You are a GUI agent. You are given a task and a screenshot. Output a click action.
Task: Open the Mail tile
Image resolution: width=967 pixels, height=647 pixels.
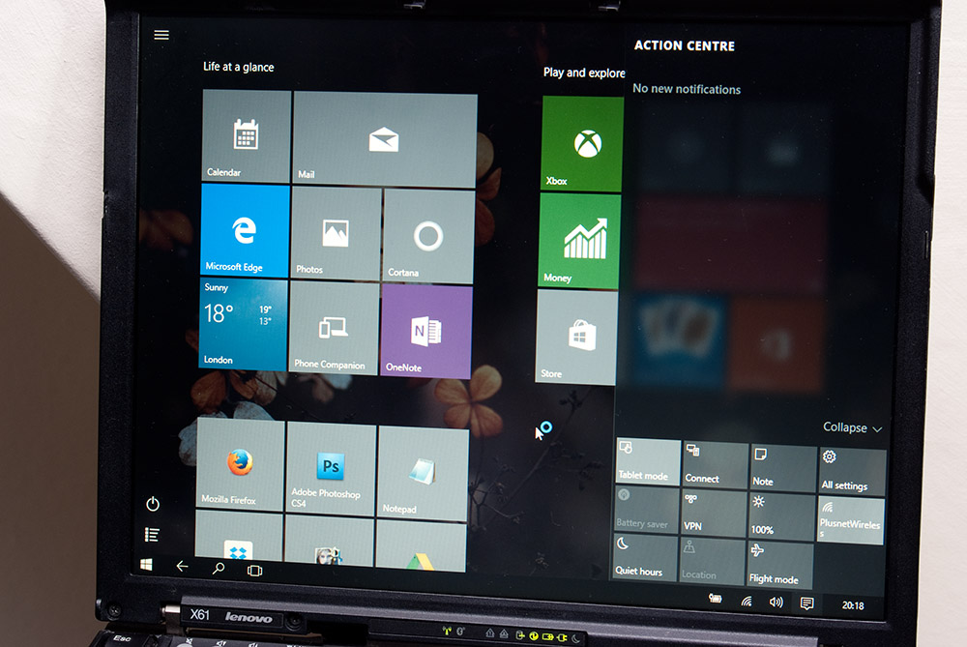(x=385, y=139)
